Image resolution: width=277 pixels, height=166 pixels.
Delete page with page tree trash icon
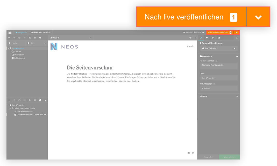(35, 38)
